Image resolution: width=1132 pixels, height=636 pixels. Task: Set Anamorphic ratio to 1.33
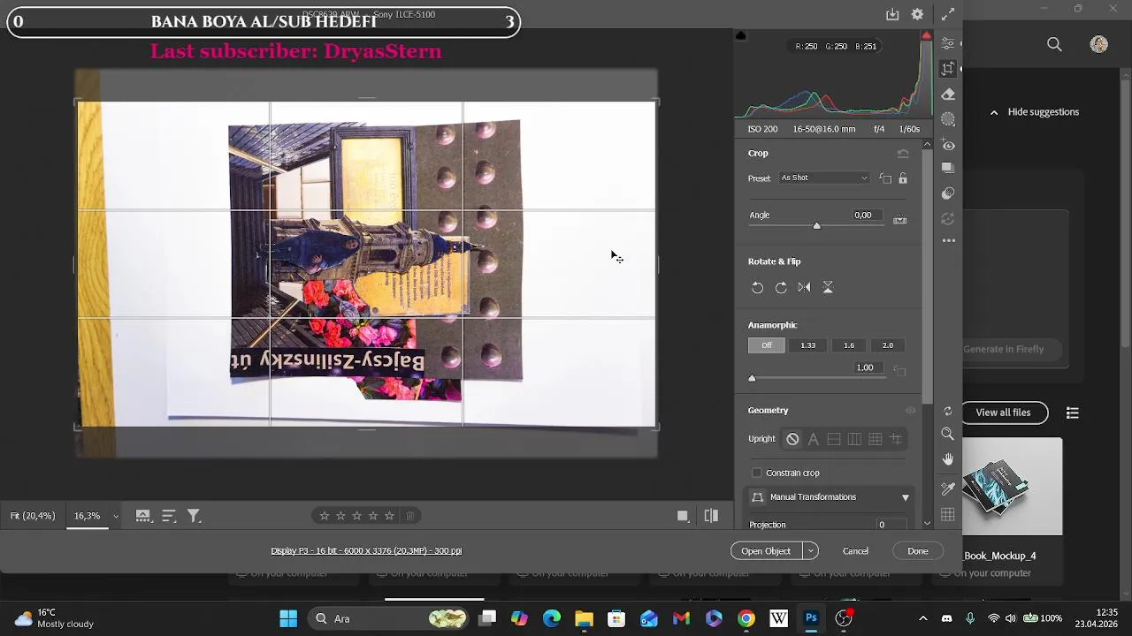click(808, 345)
